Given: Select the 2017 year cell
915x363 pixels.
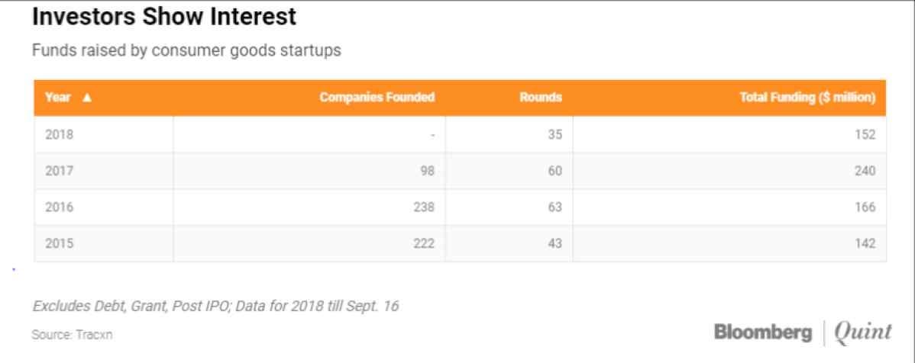Looking at the screenshot, I should 104,172.
